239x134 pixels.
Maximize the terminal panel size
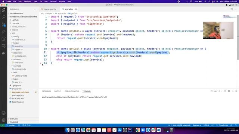pyautogui.click(x=233, y=91)
